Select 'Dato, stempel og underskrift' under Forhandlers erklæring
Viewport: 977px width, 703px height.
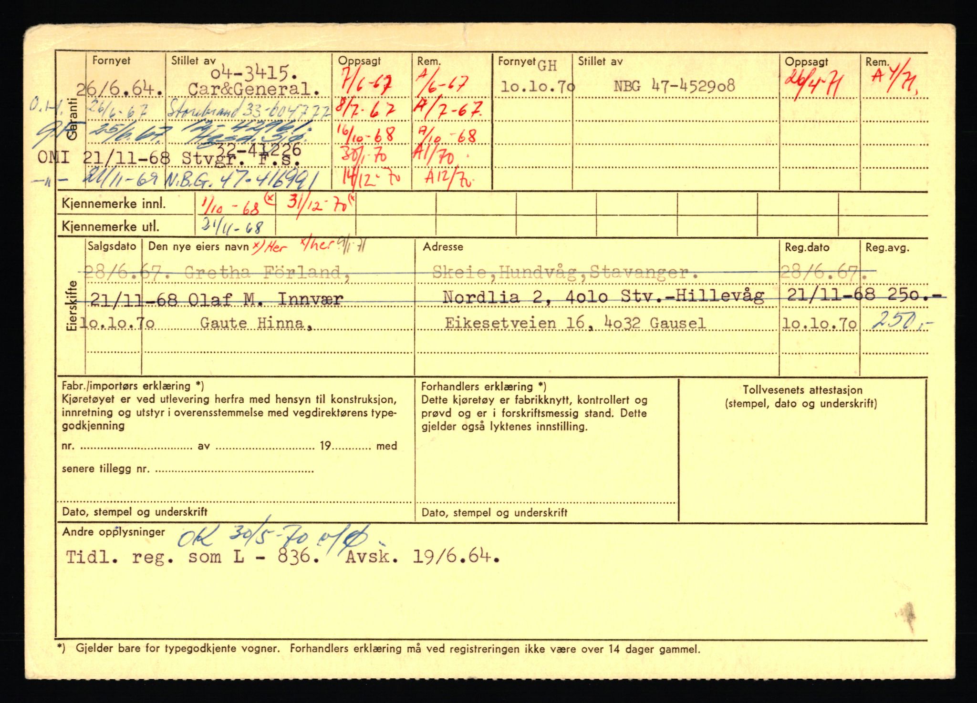click(494, 513)
